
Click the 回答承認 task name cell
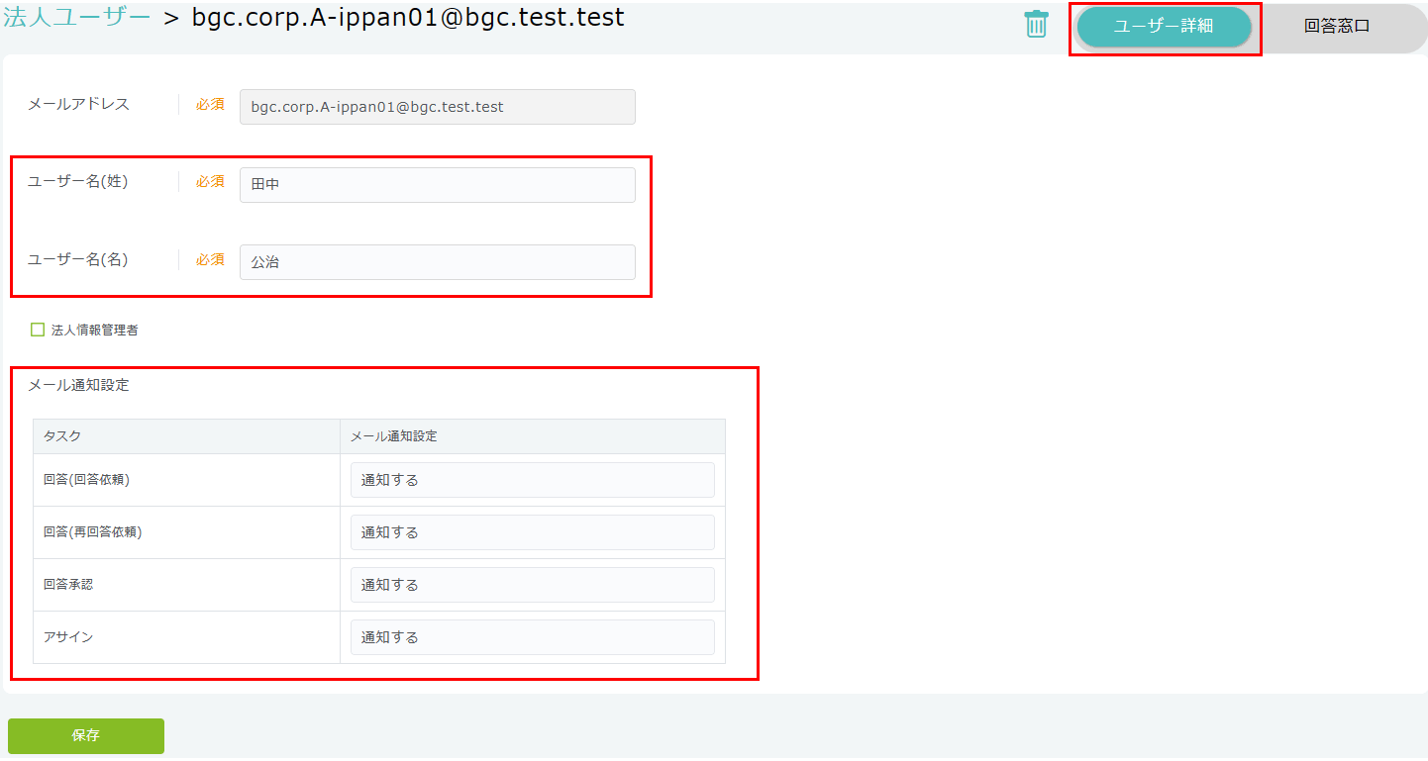68,585
